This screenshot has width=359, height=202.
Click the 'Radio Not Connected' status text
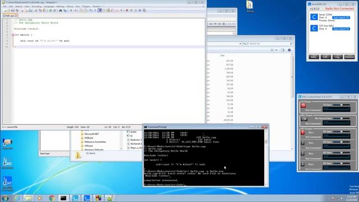coord(339,9)
